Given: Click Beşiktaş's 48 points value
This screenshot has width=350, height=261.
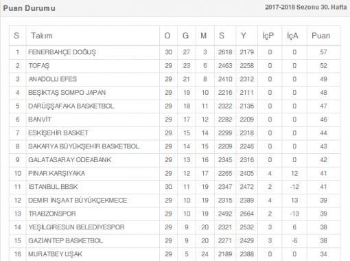Looking at the screenshot, I should tap(323, 93).
